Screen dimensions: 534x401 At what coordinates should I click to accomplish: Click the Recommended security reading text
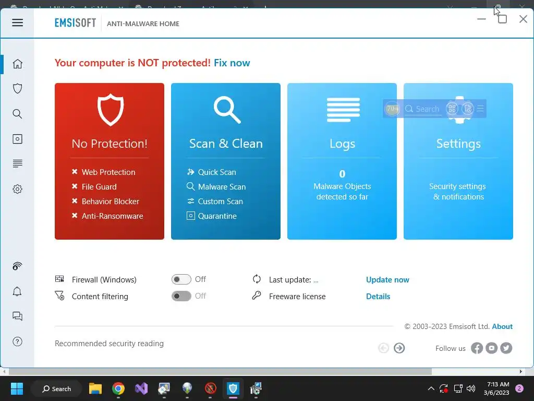pos(110,344)
